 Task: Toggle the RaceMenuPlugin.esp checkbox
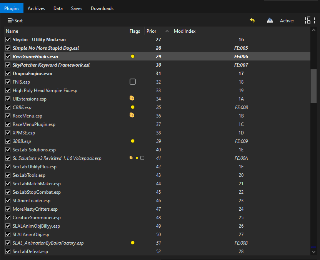point(8,124)
